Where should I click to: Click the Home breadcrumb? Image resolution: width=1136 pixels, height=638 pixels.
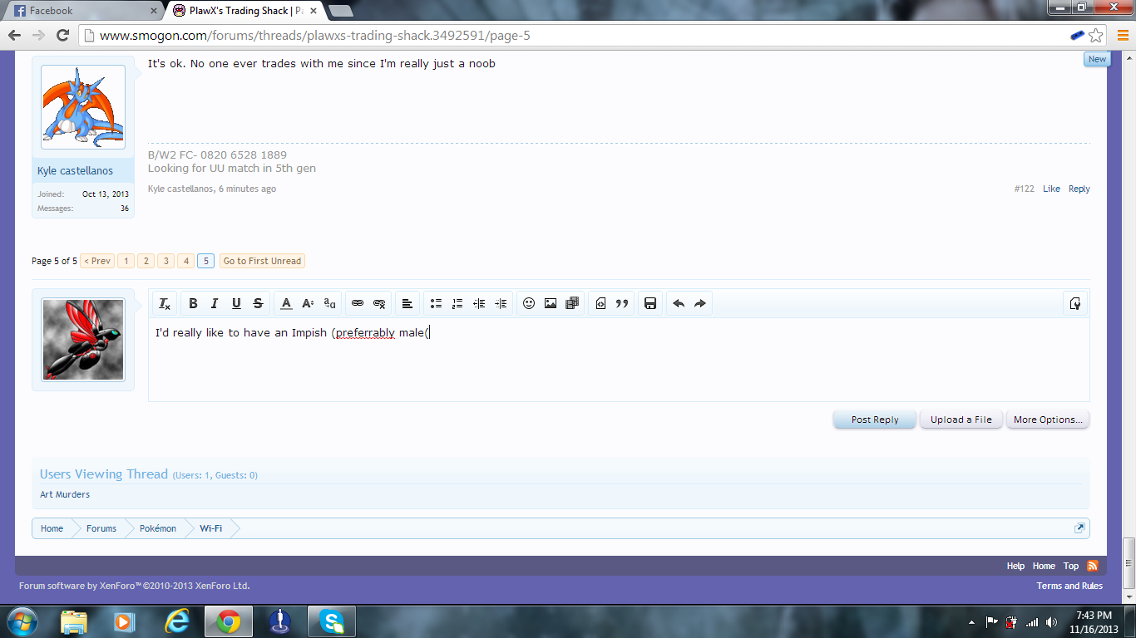click(52, 528)
